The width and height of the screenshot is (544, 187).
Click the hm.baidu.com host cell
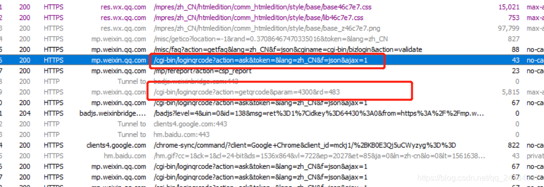tap(125, 156)
